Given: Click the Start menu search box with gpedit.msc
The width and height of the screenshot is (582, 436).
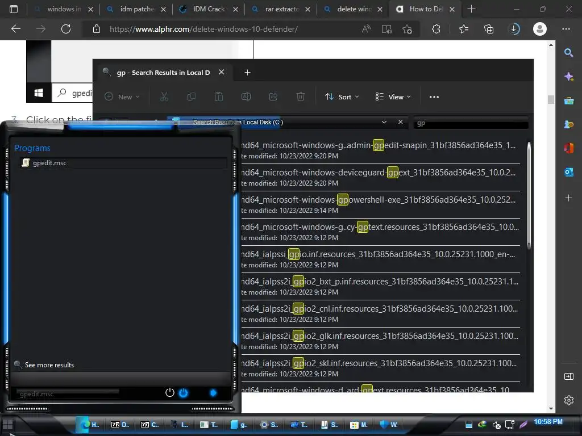Looking at the screenshot, I should coord(69,393).
